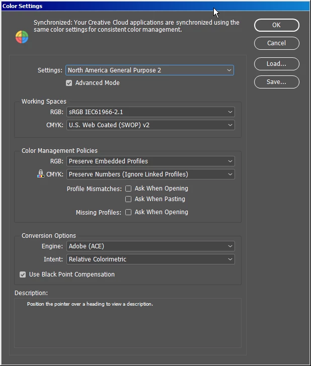Open the conversion Engine dropdown

[150, 246]
